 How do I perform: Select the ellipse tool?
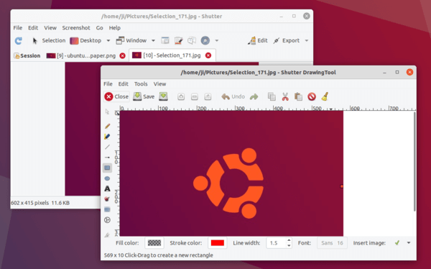[107, 178]
